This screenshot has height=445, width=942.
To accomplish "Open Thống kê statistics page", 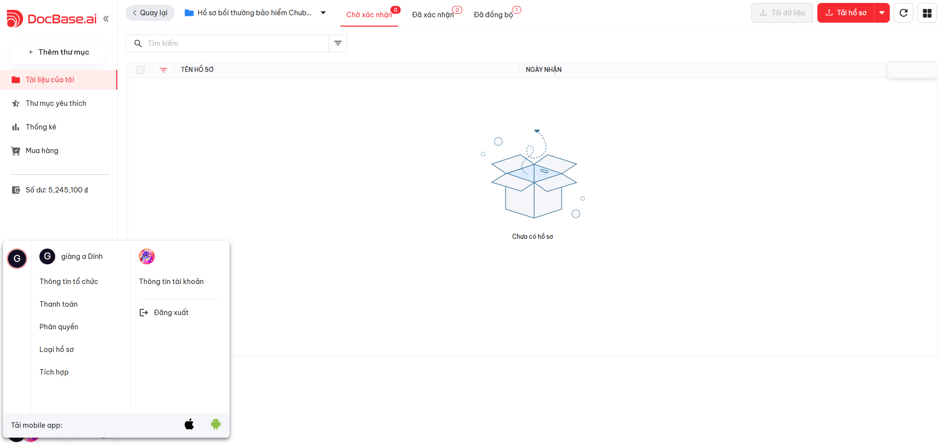I will tap(59, 127).
